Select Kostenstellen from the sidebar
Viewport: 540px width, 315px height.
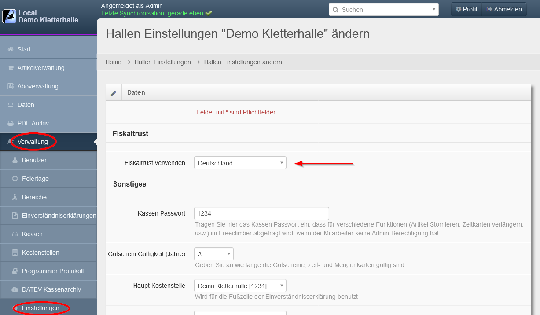tap(40, 253)
